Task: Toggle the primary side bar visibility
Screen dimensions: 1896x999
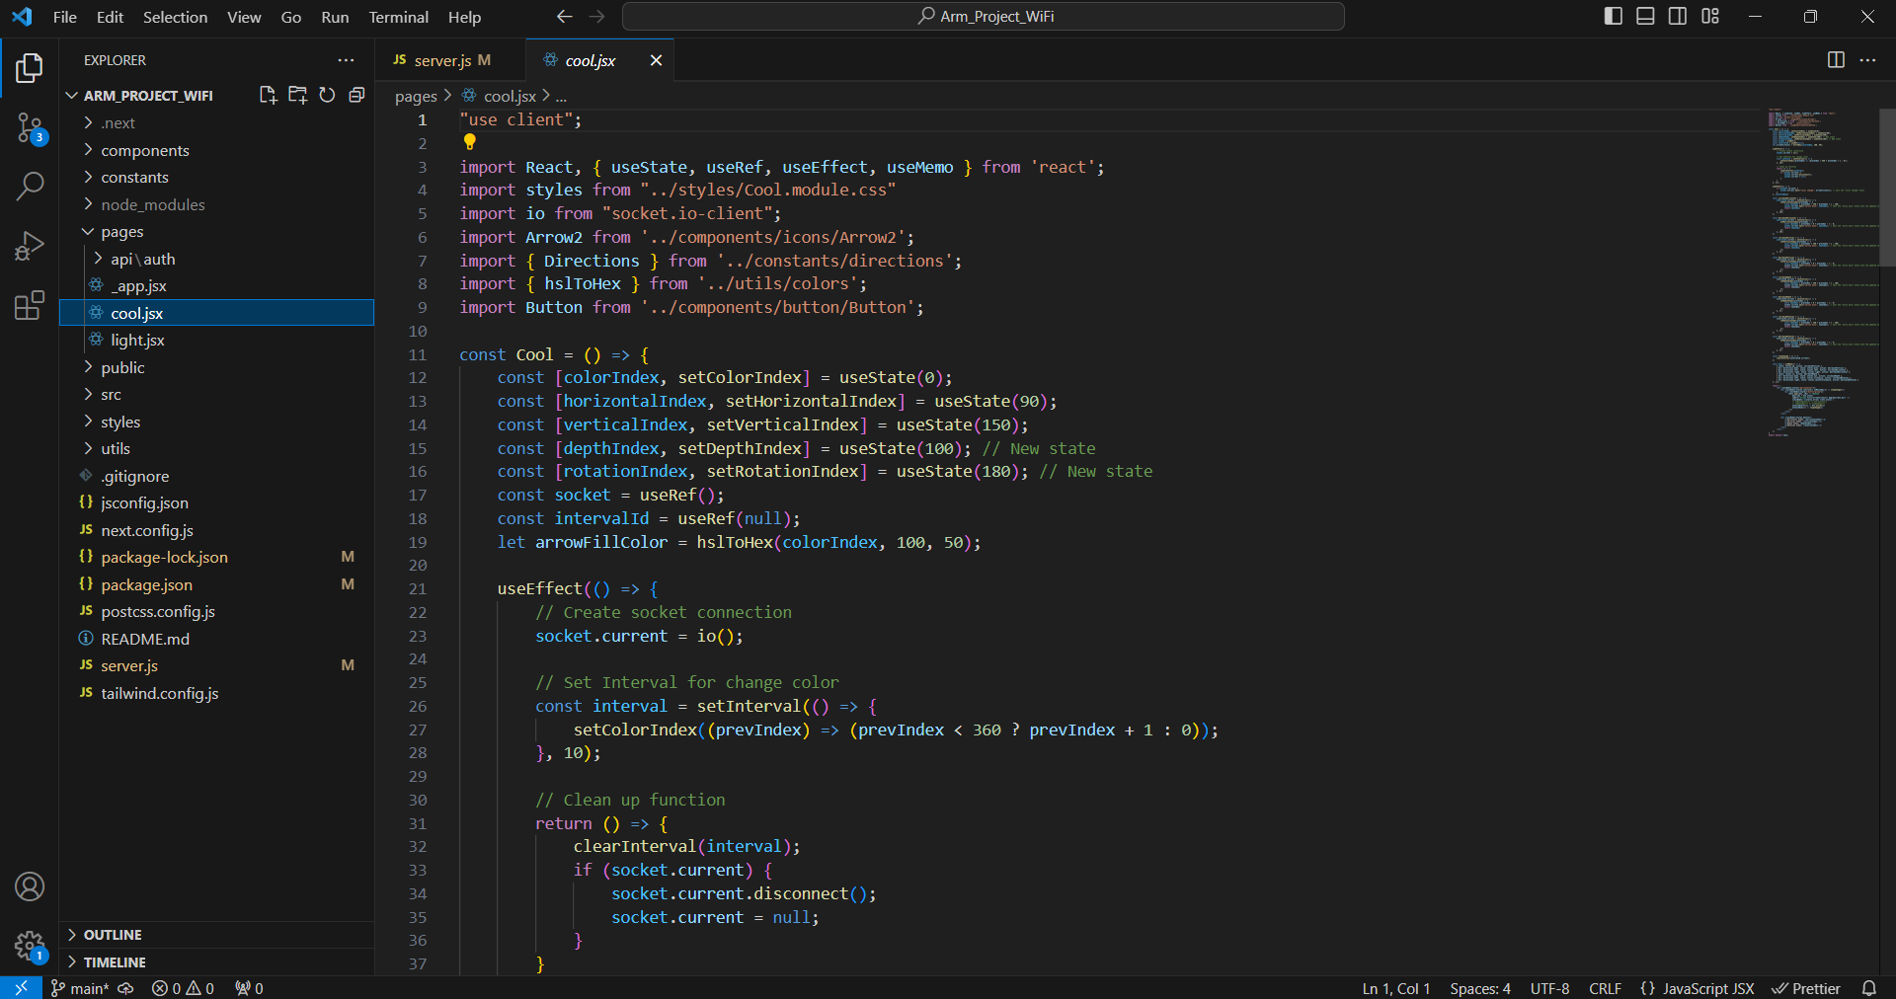Action: [1614, 17]
